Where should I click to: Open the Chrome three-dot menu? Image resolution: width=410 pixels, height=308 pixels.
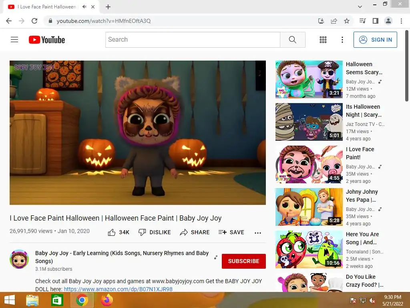point(401,21)
